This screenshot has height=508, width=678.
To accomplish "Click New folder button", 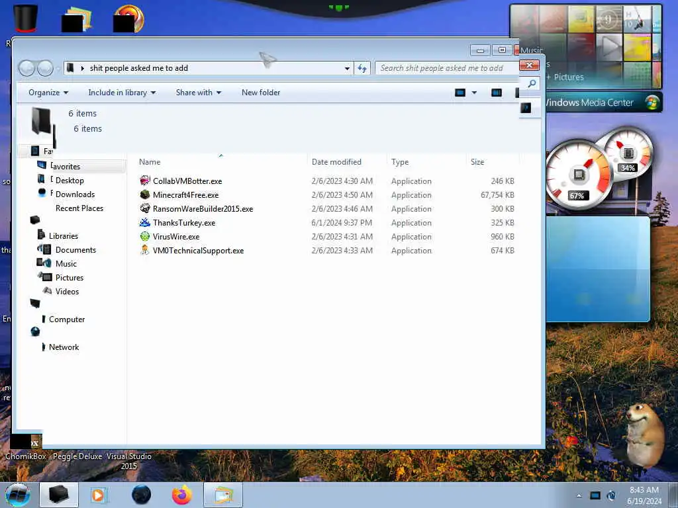I will click(x=261, y=93).
